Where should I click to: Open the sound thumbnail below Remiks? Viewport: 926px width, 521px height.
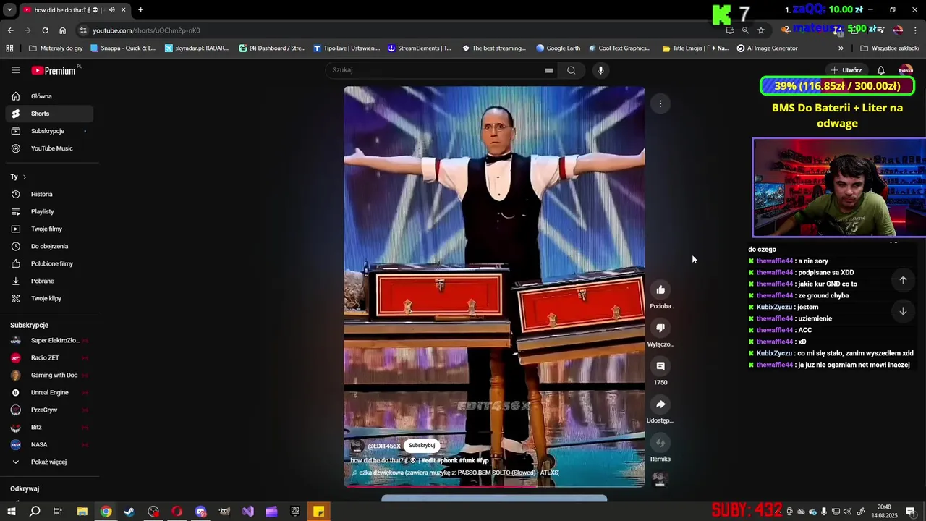pyautogui.click(x=660, y=478)
